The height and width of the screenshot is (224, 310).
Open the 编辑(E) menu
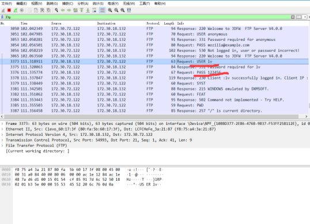click(21, 3)
